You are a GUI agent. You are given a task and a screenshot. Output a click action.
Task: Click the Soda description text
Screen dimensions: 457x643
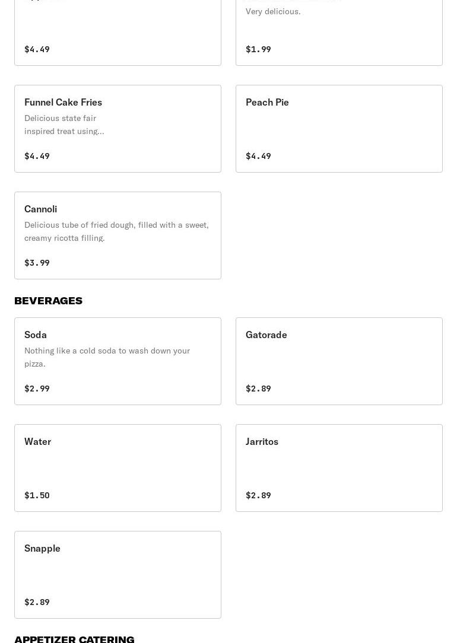107,357
